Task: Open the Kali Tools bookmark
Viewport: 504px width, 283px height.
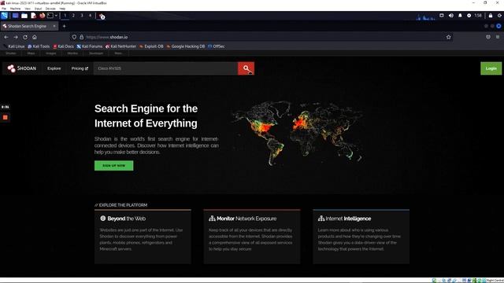Action: 39,46
